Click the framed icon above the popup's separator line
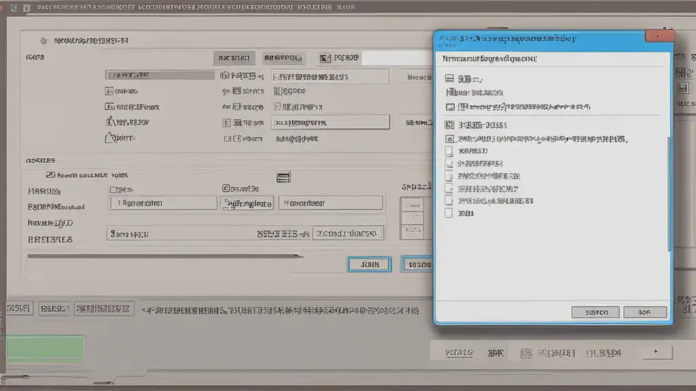This screenshot has height=391, width=696. click(x=449, y=107)
